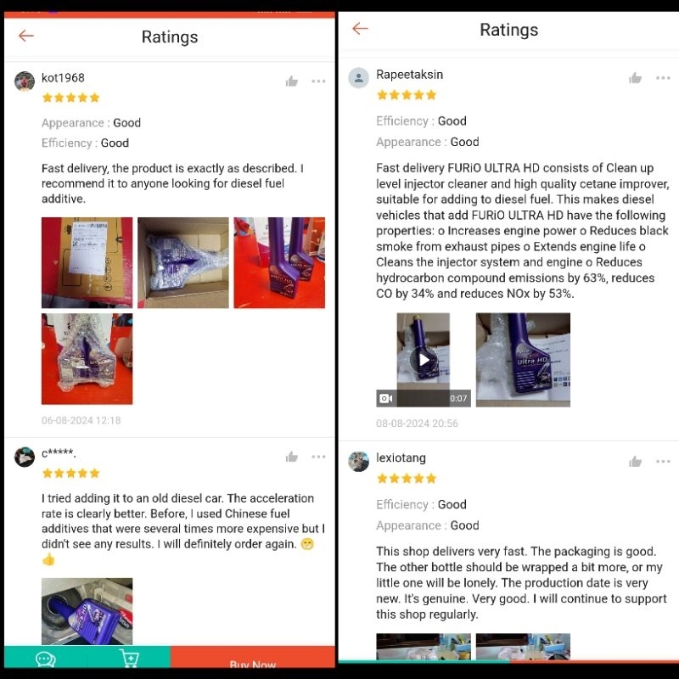The width and height of the screenshot is (679, 679).
Task: Open more options for Rapeetaksin's review
Action: click(x=663, y=78)
